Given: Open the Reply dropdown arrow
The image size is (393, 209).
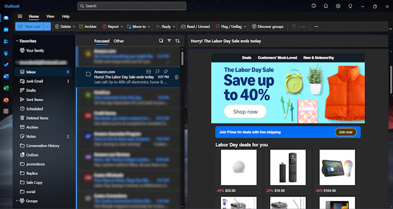Looking at the screenshot, I should point(174,26).
